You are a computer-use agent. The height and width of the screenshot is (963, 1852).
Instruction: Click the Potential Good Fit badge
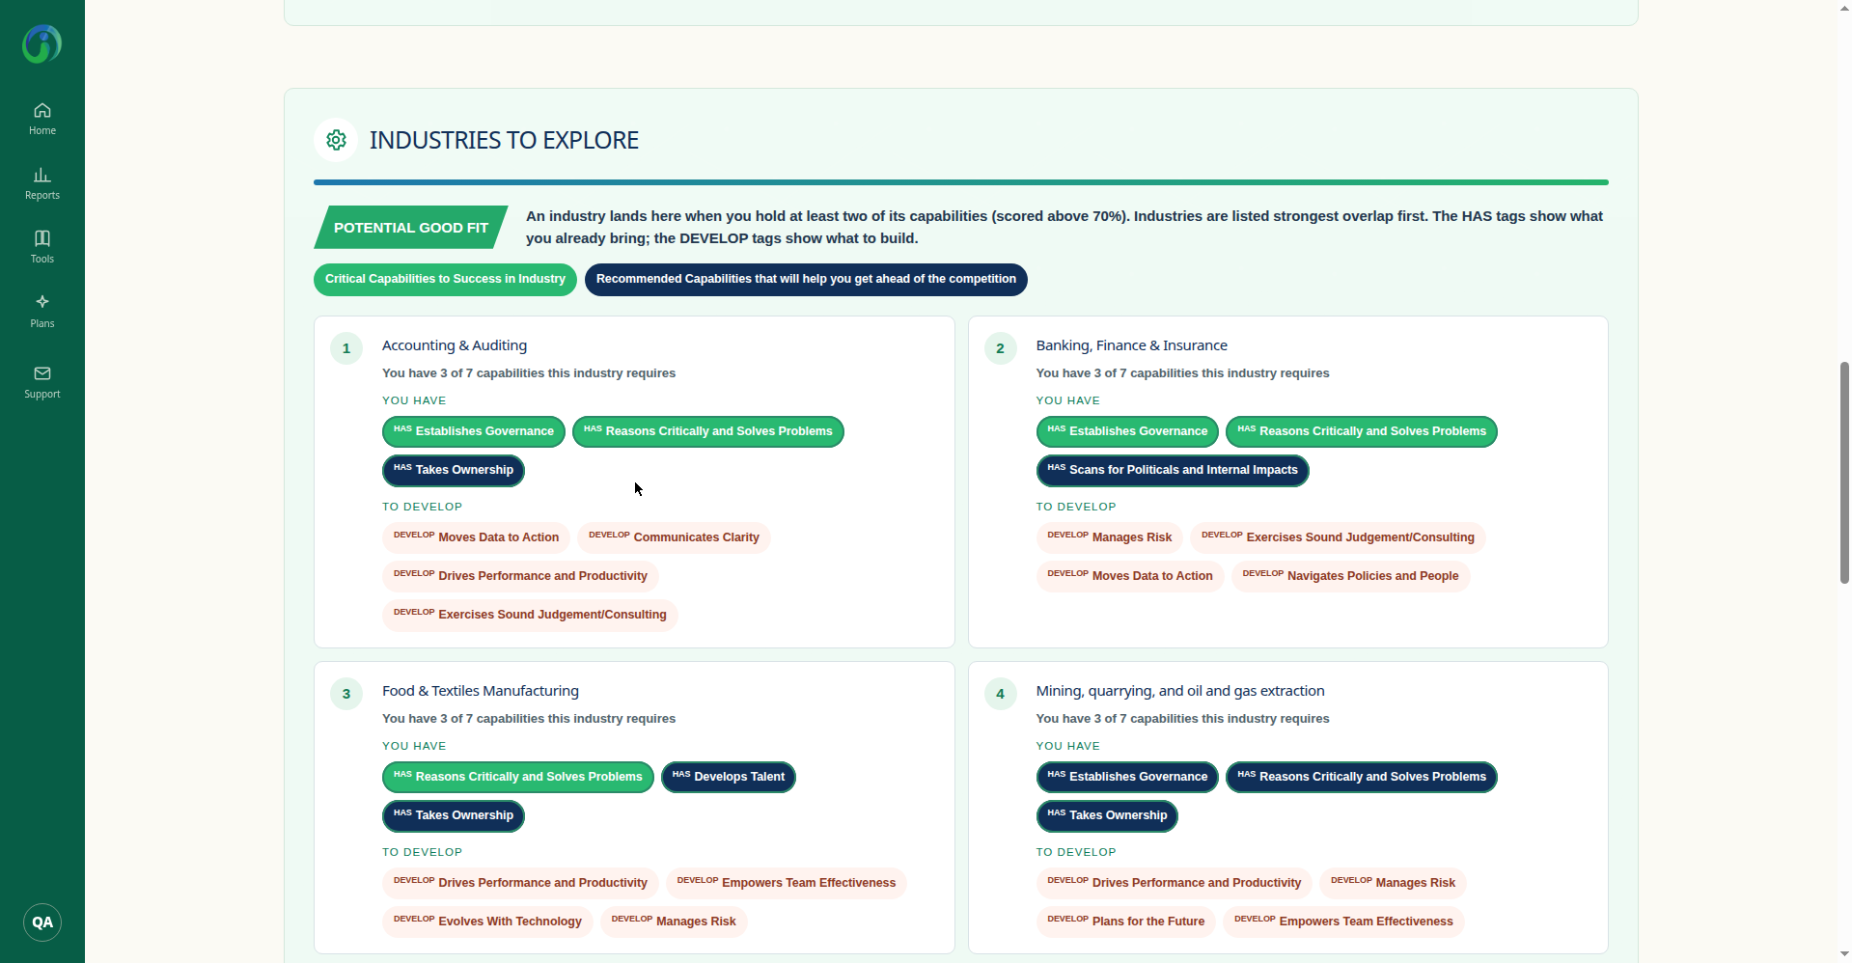pos(411,228)
